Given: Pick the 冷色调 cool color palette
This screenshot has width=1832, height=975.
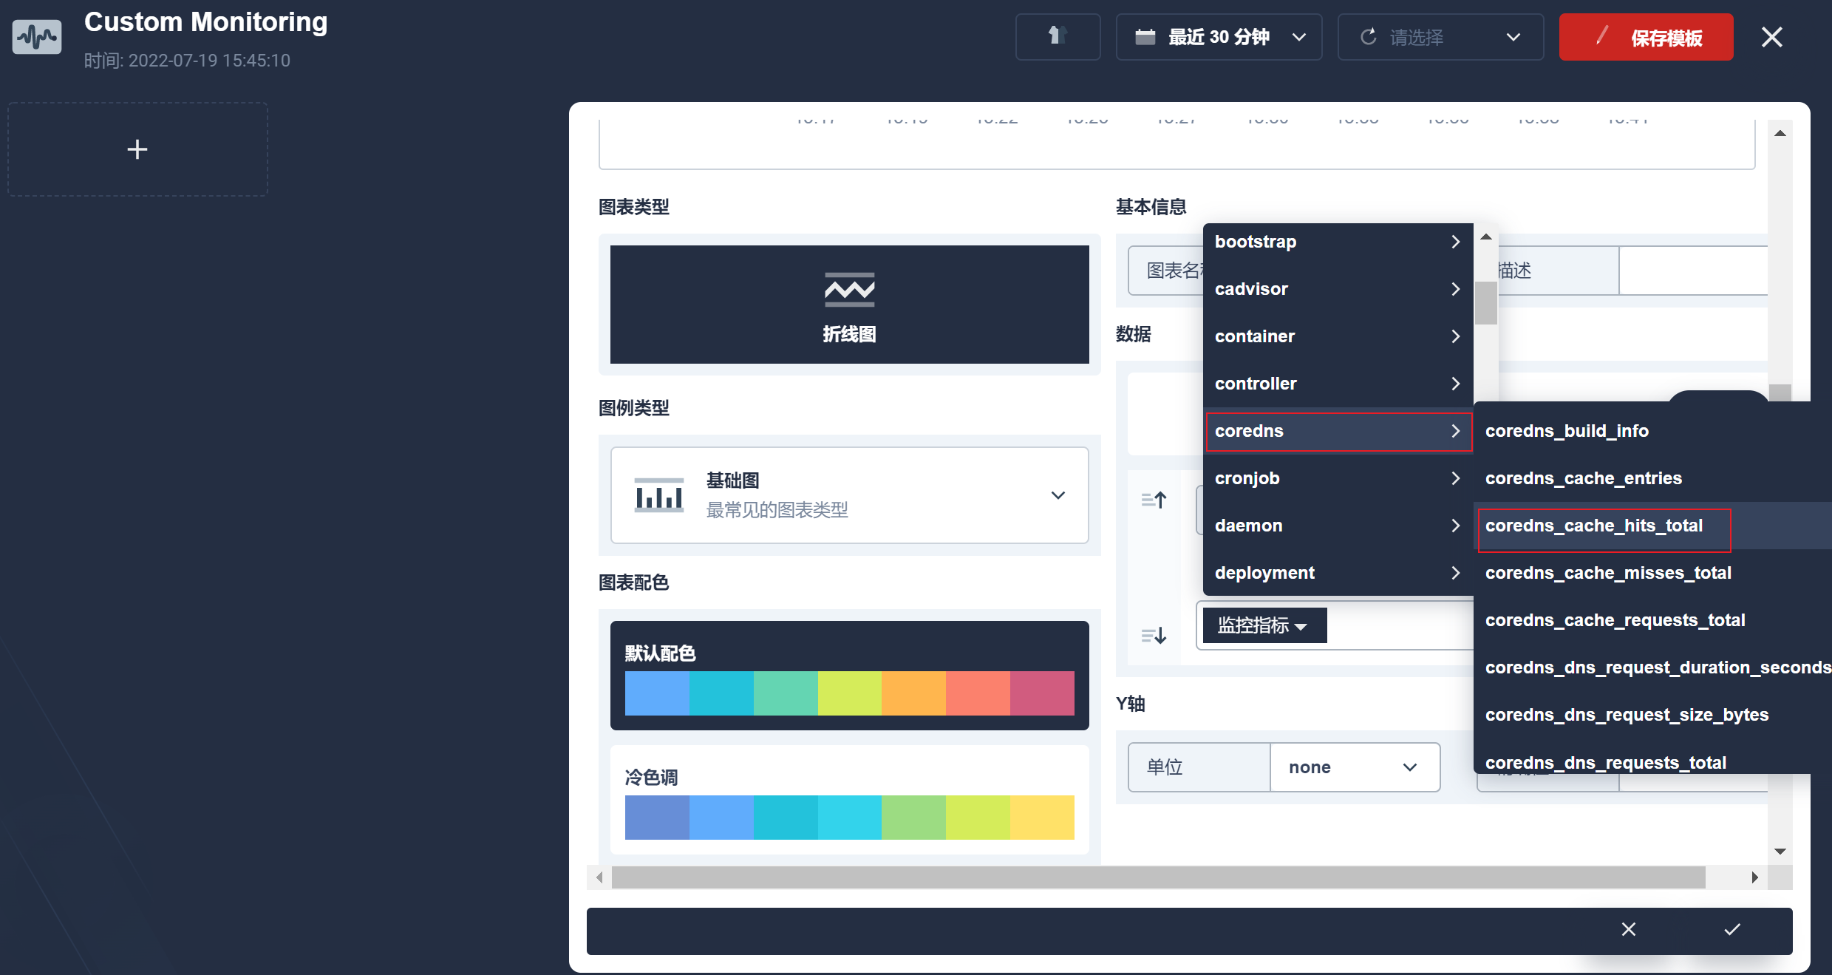Looking at the screenshot, I should click(x=849, y=801).
